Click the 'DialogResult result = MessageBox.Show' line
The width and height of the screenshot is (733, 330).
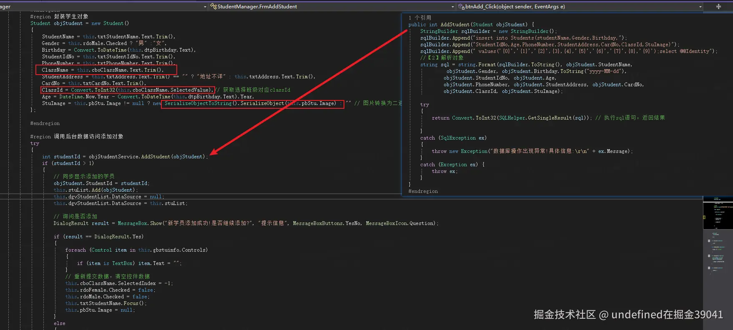coord(246,223)
